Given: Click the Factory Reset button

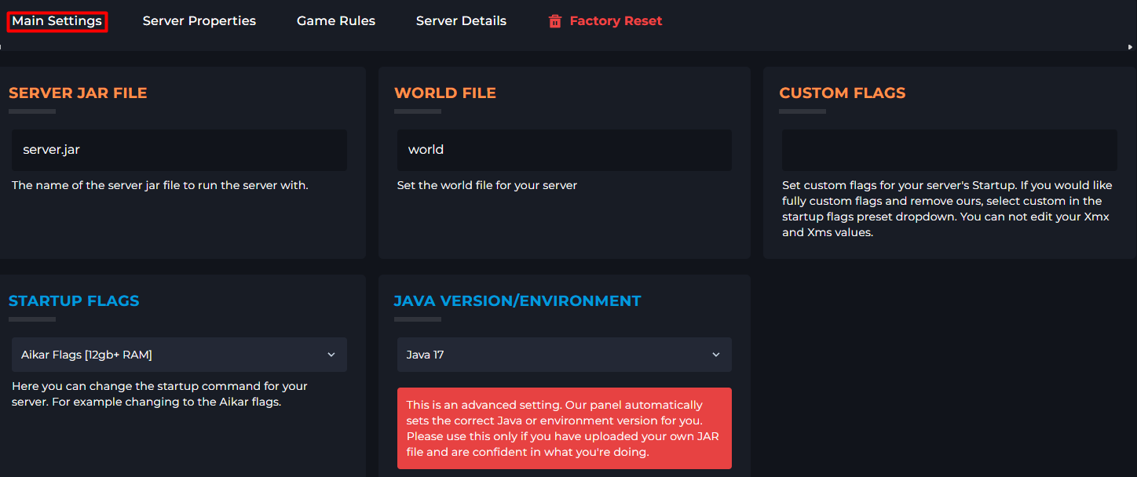Looking at the screenshot, I should click(605, 21).
